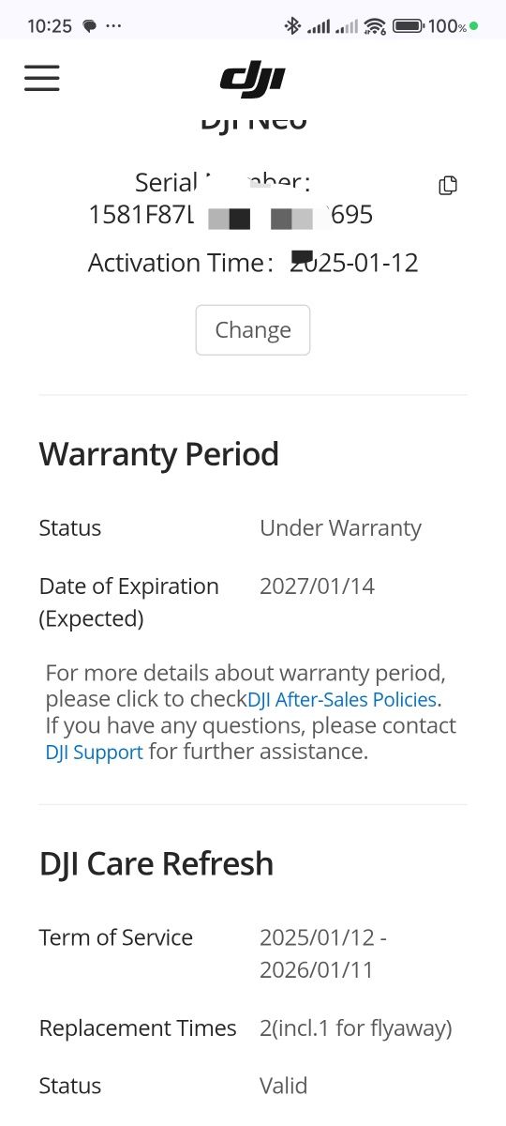Tap the chat notification icon in status bar

(x=89, y=26)
